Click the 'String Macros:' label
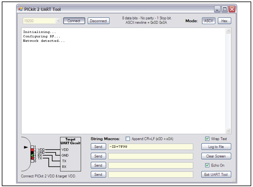This screenshot has width=253, height=187. (105, 139)
